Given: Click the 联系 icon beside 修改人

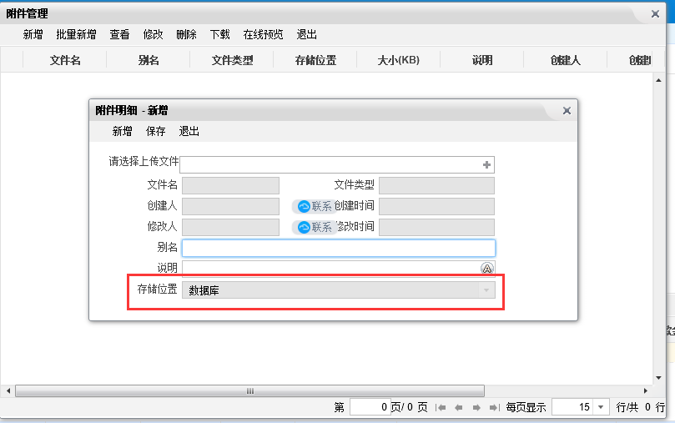Looking at the screenshot, I should click(315, 227).
